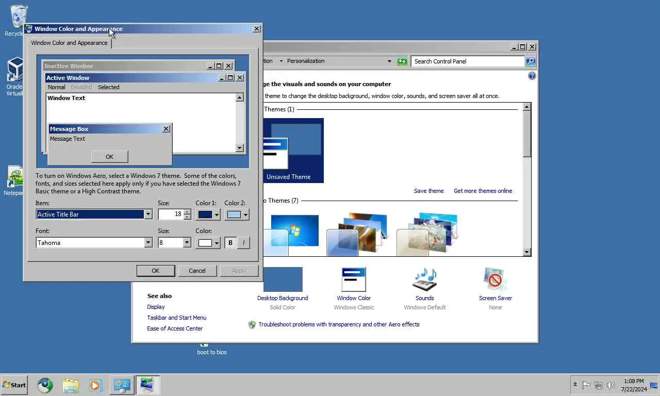The image size is (660, 396).
Task: Select the Personalization taskbar window icon
Action: pyautogui.click(x=147, y=385)
